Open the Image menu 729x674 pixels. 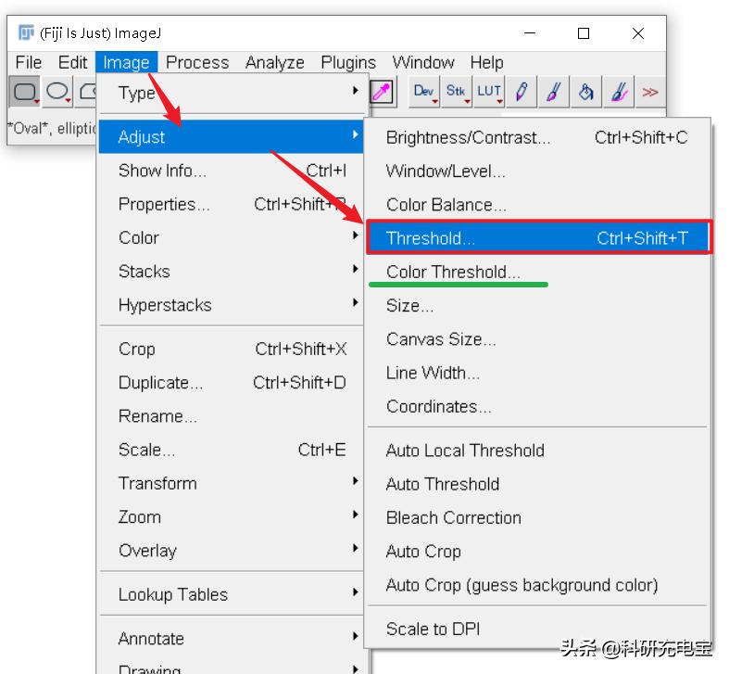(x=126, y=62)
